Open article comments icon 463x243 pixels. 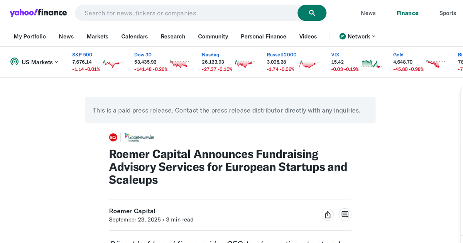[x=345, y=215]
